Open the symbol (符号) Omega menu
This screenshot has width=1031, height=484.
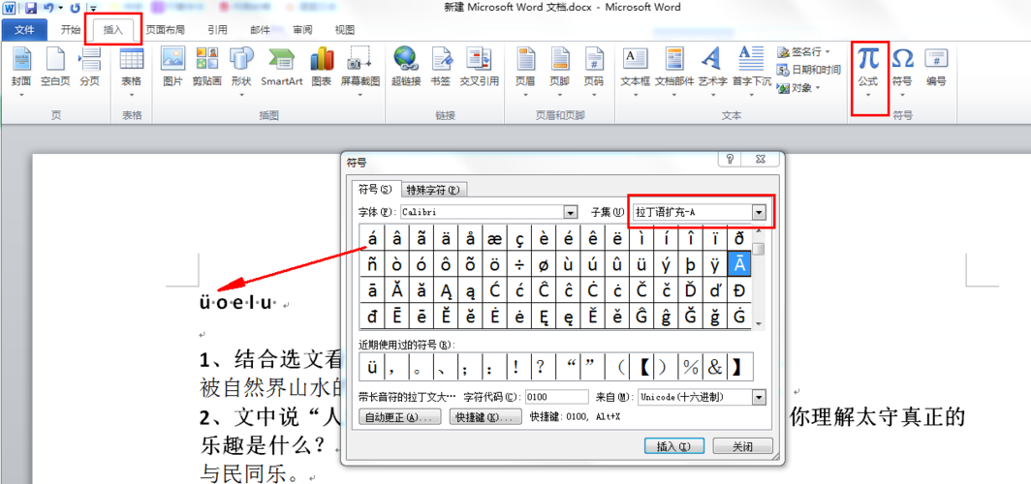[x=902, y=71]
